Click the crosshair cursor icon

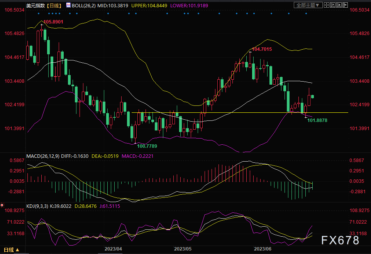point(327,5)
